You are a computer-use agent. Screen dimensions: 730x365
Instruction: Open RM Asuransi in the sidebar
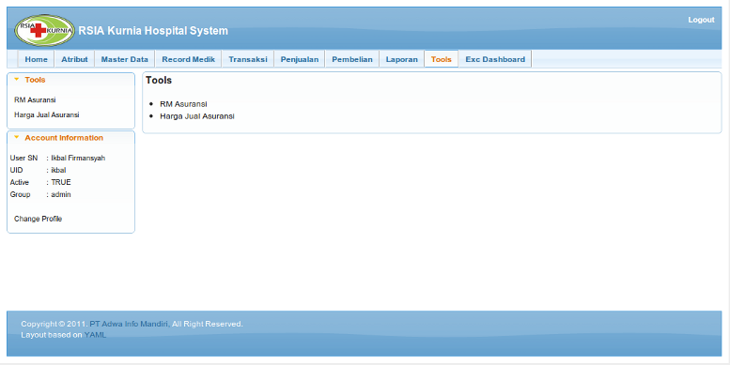[x=35, y=100]
